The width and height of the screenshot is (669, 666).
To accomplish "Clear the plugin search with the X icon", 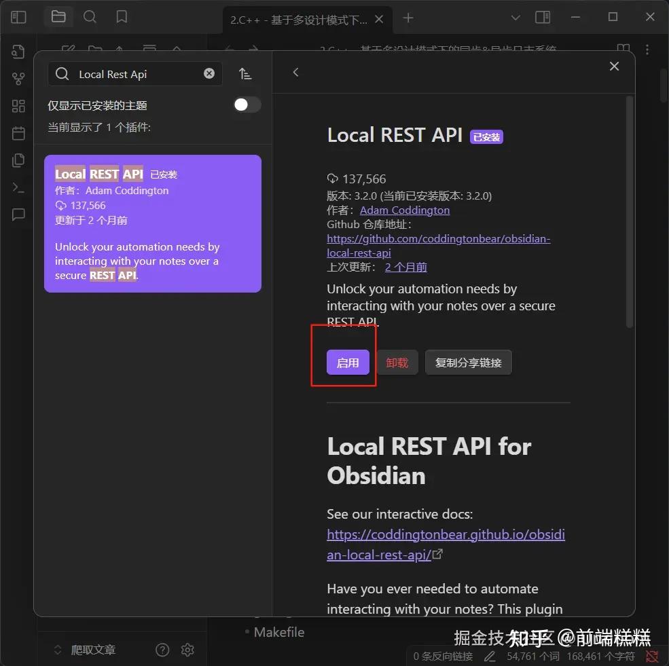I will [209, 73].
